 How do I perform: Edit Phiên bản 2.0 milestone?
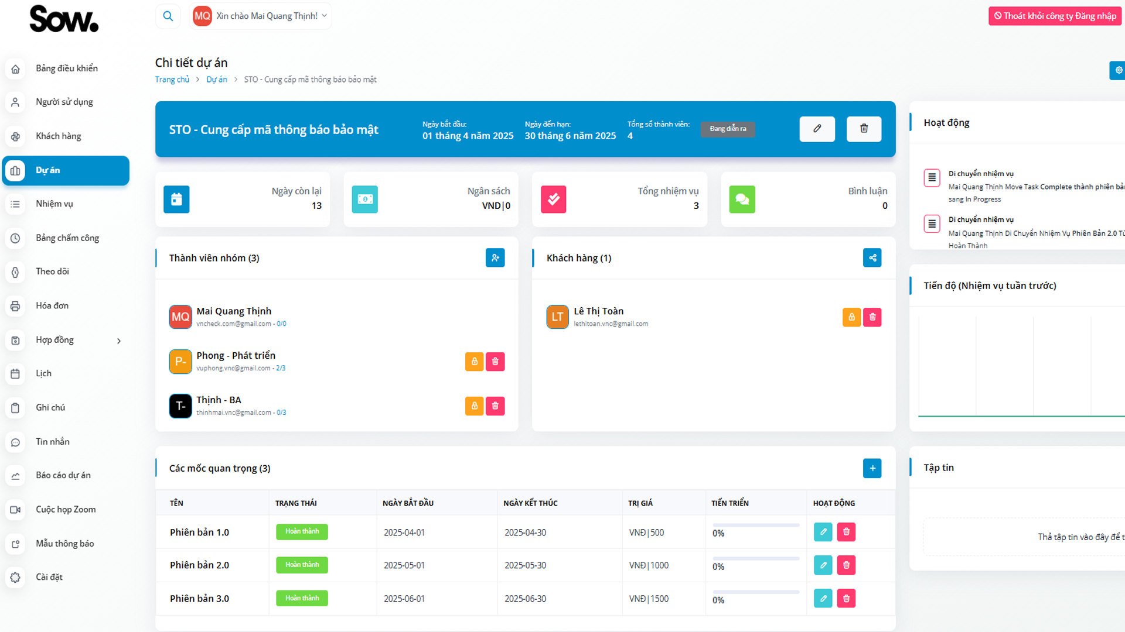[x=823, y=565]
